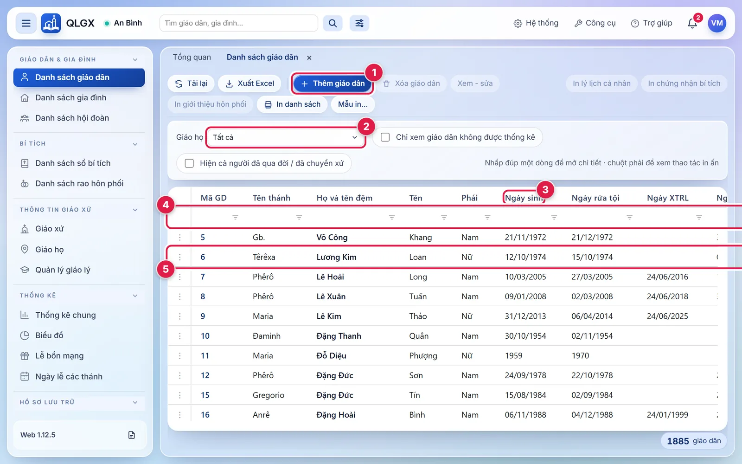Sort by the Họ và tên đệm column header

click(345, 198)
